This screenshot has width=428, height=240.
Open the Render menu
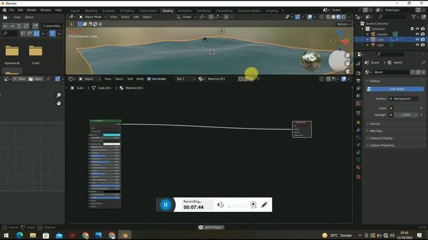(x=31, y=10)
